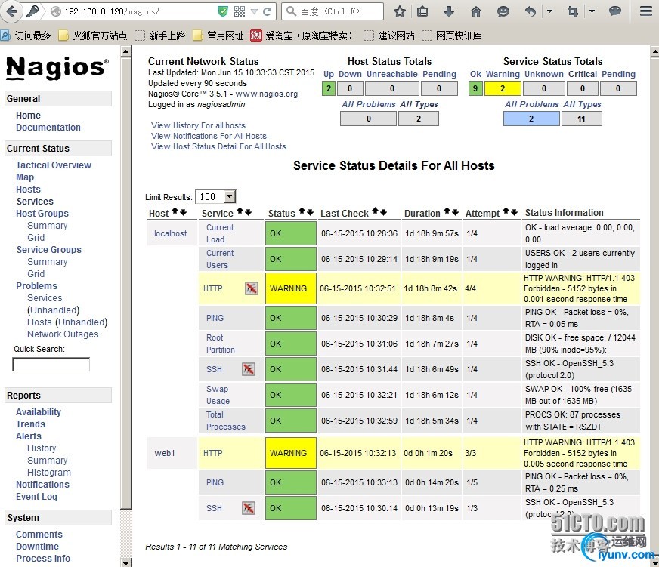The width and height of the screenshot is (659, 567).
Task: Open the Availability report link
Action: [39, 412]
